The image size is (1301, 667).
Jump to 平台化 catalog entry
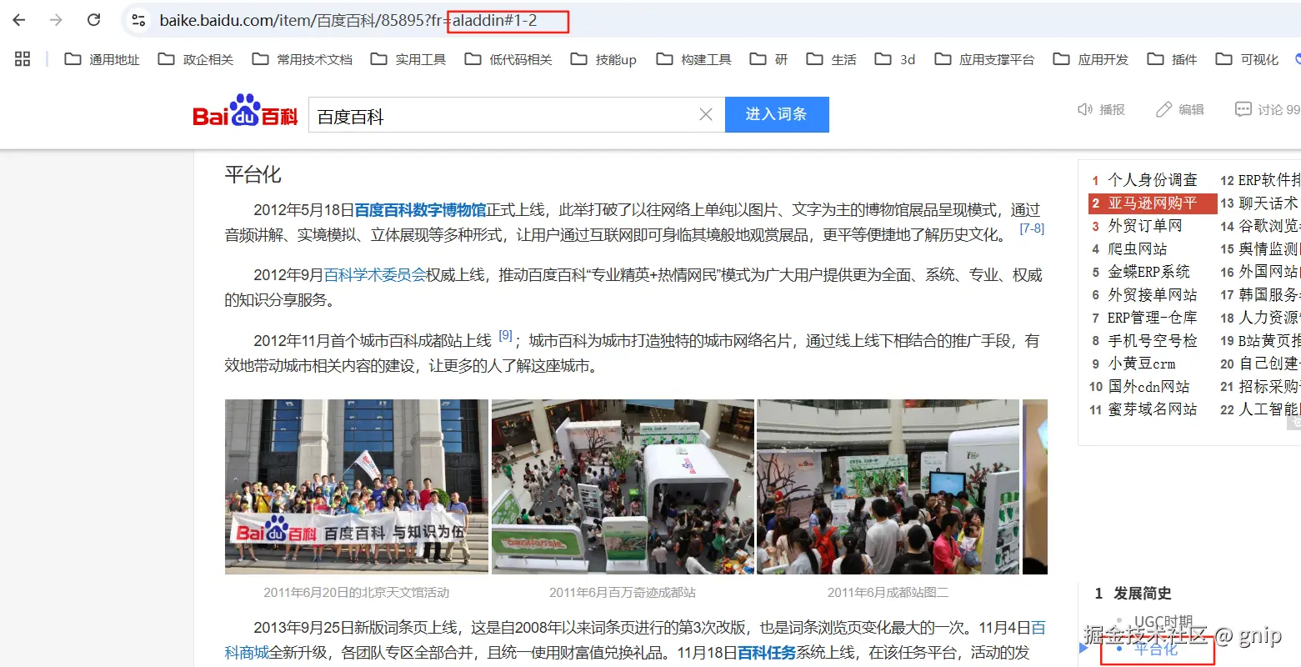tap(1157, 649)
